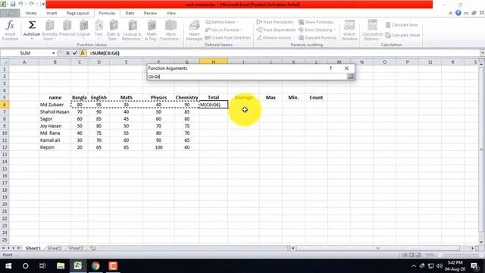Switch to the Home ribbon tab

[x=31, y=14]
